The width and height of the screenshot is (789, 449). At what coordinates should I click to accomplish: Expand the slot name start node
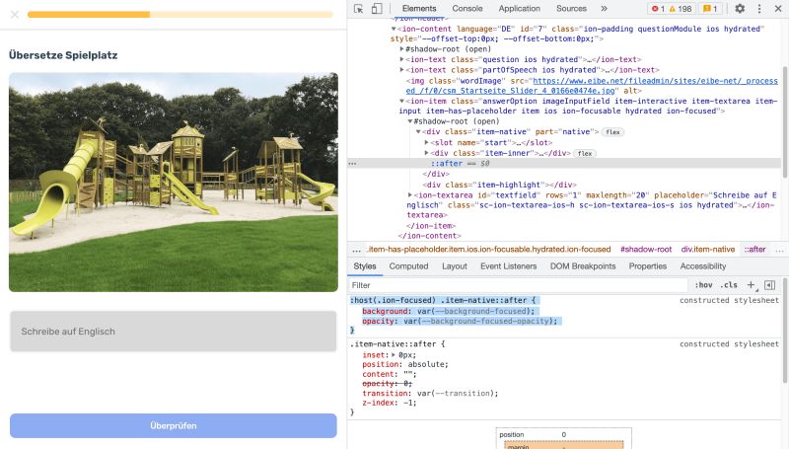(426, 142)
